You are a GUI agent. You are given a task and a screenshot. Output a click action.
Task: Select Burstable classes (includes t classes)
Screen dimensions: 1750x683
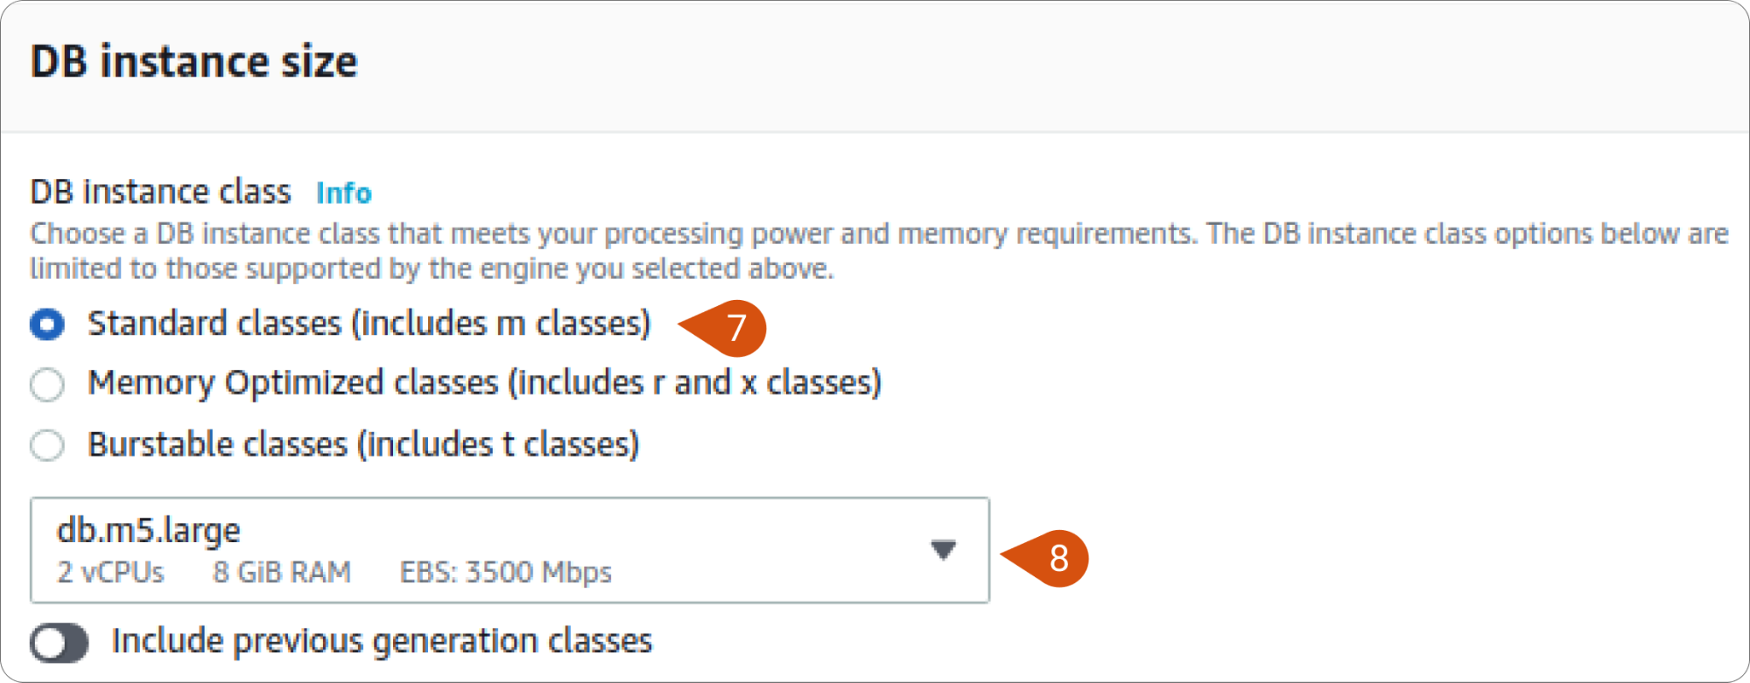[47, 446]
